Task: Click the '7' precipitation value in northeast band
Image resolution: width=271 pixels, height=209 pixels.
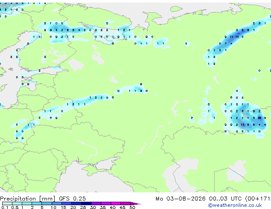Action: tap(226, 44)
